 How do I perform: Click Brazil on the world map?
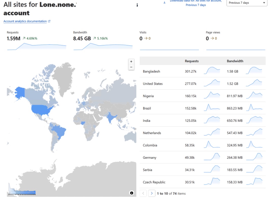coord(59,132)
